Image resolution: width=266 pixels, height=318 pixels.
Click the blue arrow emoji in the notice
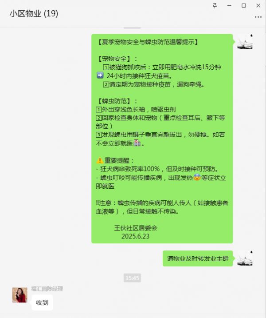click(100, 75)
